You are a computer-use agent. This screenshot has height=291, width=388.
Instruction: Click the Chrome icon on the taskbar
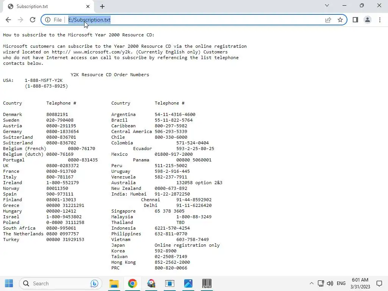click(133, 283)
